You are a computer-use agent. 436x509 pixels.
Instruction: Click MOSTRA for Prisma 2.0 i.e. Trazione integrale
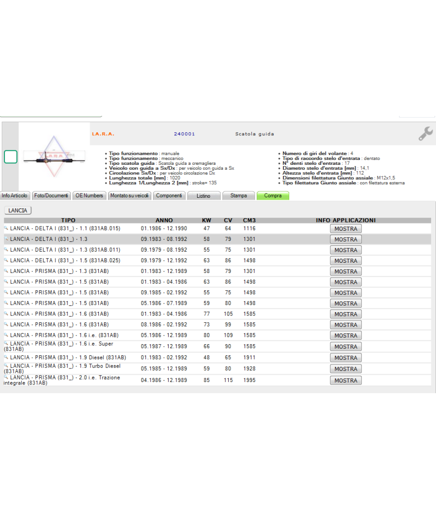346,381
